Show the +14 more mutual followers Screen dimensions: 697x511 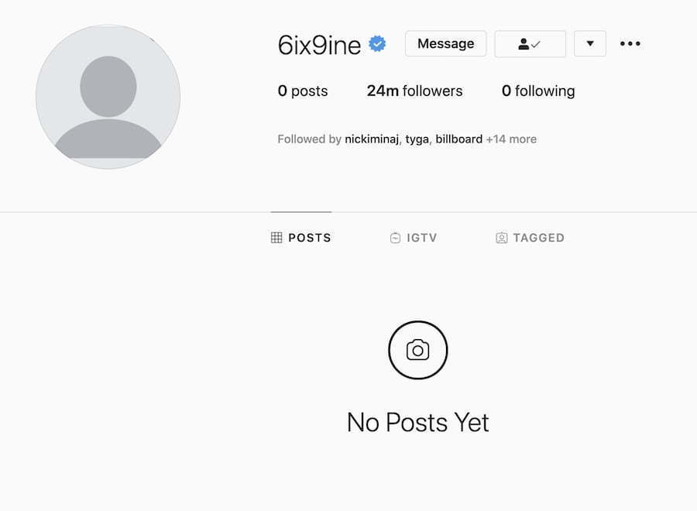click(511, 139)
